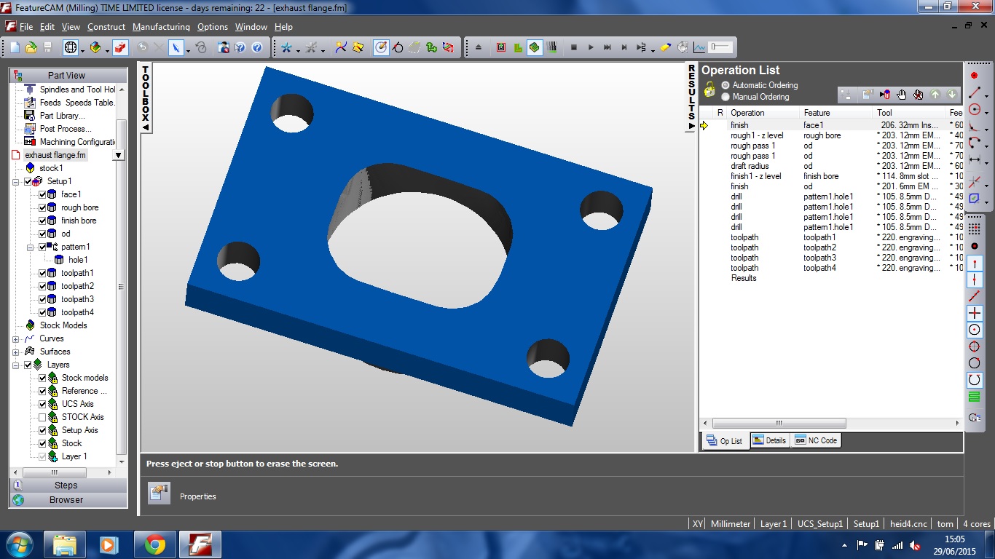Select Manual Ordering radio button
The image size is (995, 559).
tap(725, 97)
